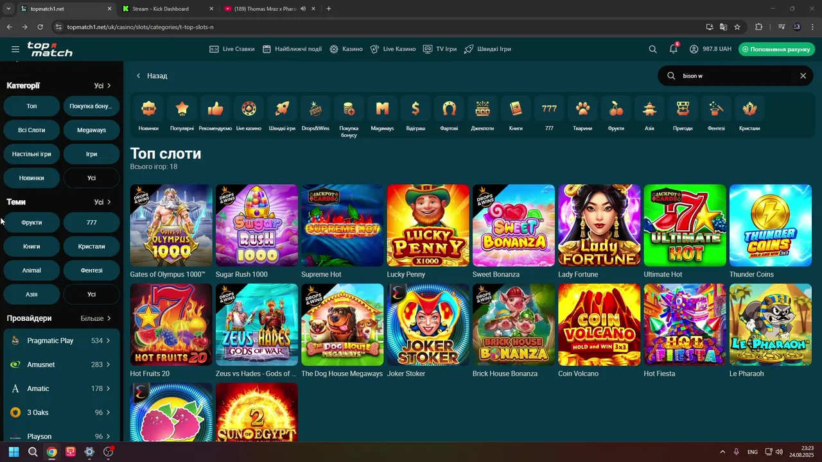This screenshot has height=462, width=822.
Task: Open 3 Oaks provider row
Action: 61,413
